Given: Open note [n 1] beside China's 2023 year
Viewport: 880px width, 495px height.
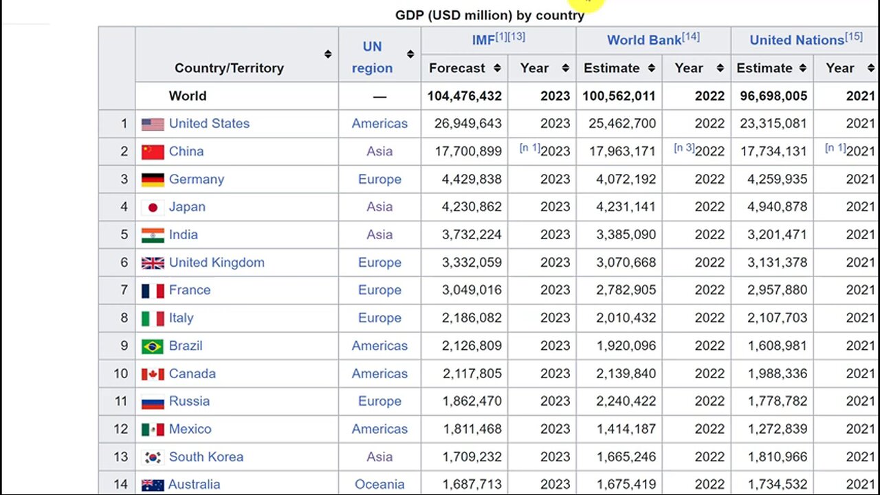Looking at the screenshot, I should (529, 148).
